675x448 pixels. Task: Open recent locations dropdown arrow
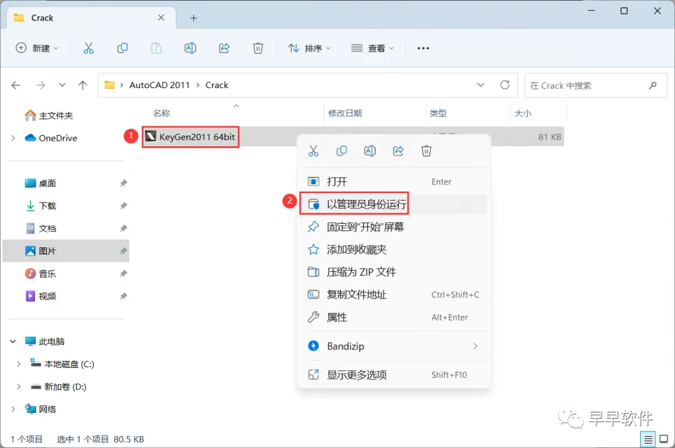[x=62, y=85]
